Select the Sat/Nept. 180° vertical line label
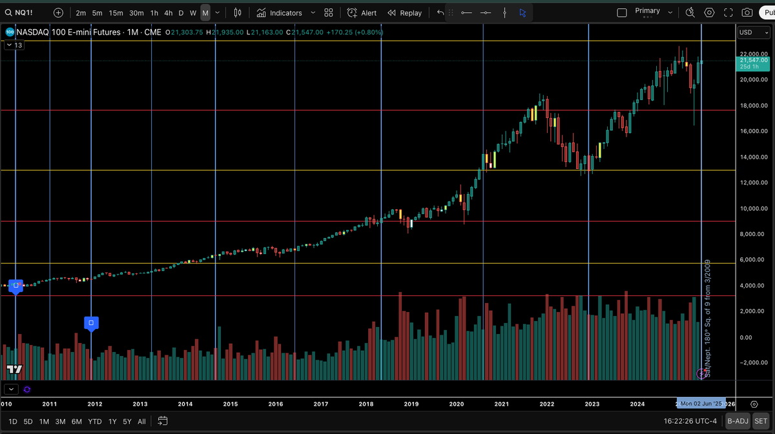This screenshot has width=775, height=434. [707, 317]
